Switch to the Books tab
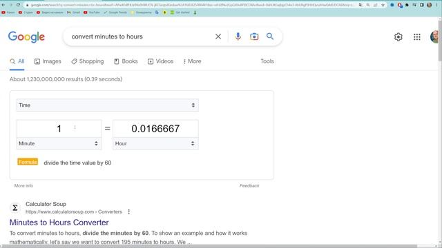 click(x=126, y=61)
